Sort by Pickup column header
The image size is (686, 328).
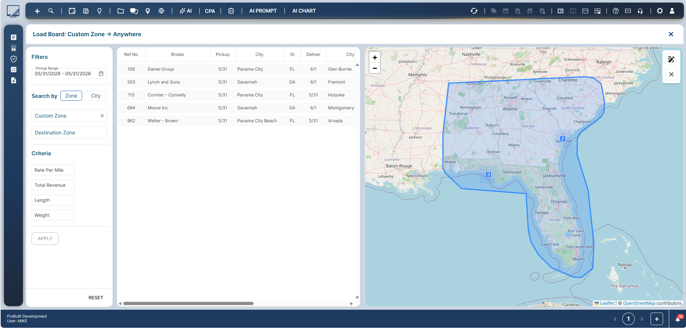[223, 54]
